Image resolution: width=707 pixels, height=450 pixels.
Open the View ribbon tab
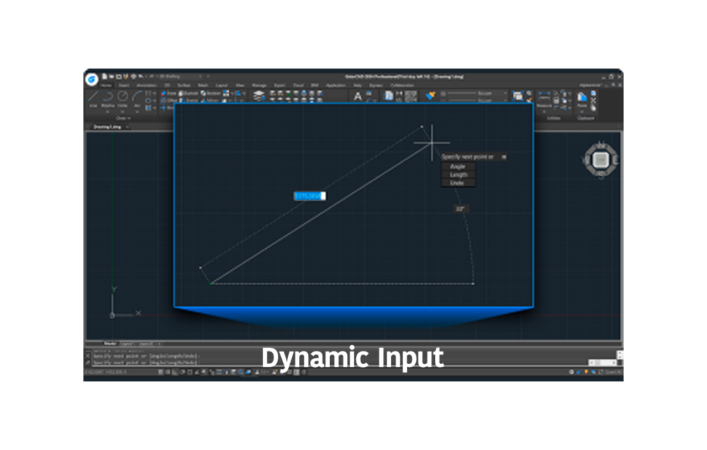coord(240,85)
